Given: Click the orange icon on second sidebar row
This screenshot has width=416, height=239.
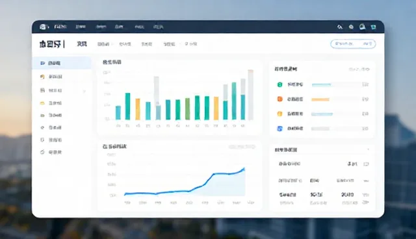Looking at the screenshot, I should (42, 77).
